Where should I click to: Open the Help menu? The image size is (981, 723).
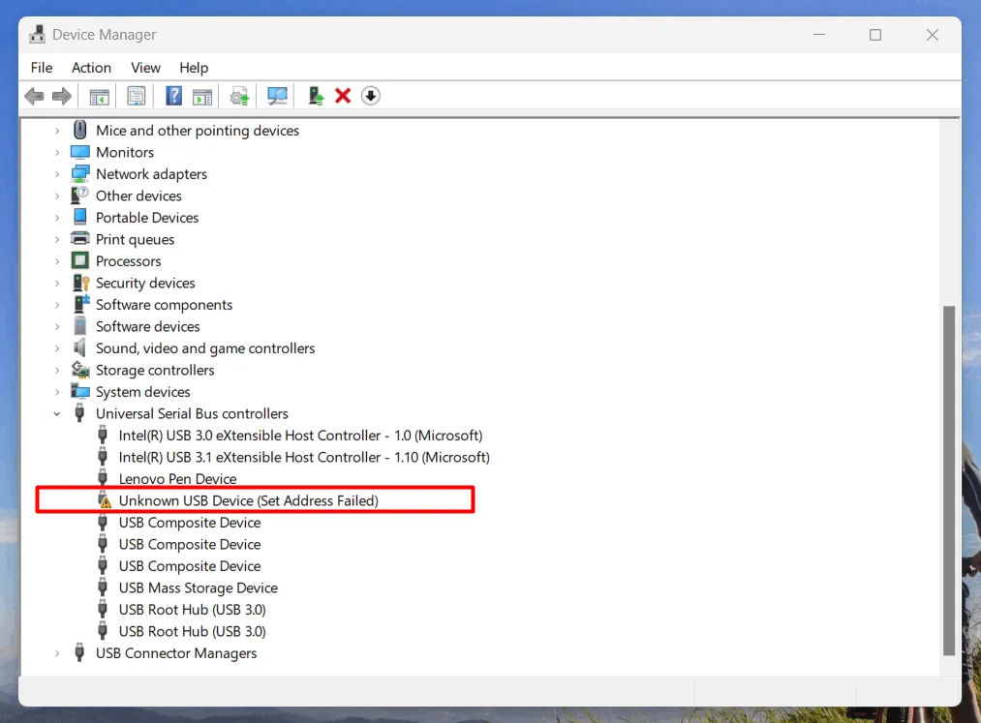(x=194, y=68)
